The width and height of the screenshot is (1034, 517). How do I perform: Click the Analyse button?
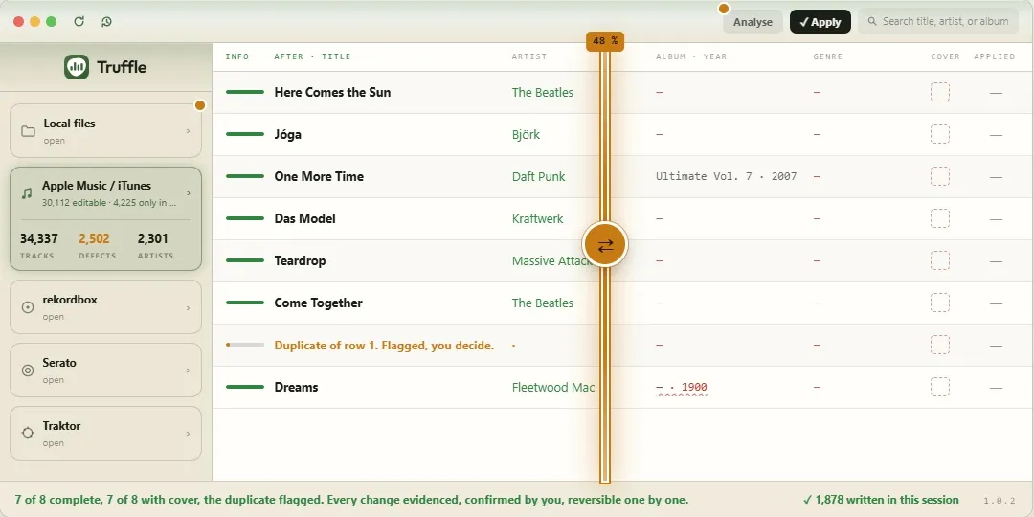point(753,22)
